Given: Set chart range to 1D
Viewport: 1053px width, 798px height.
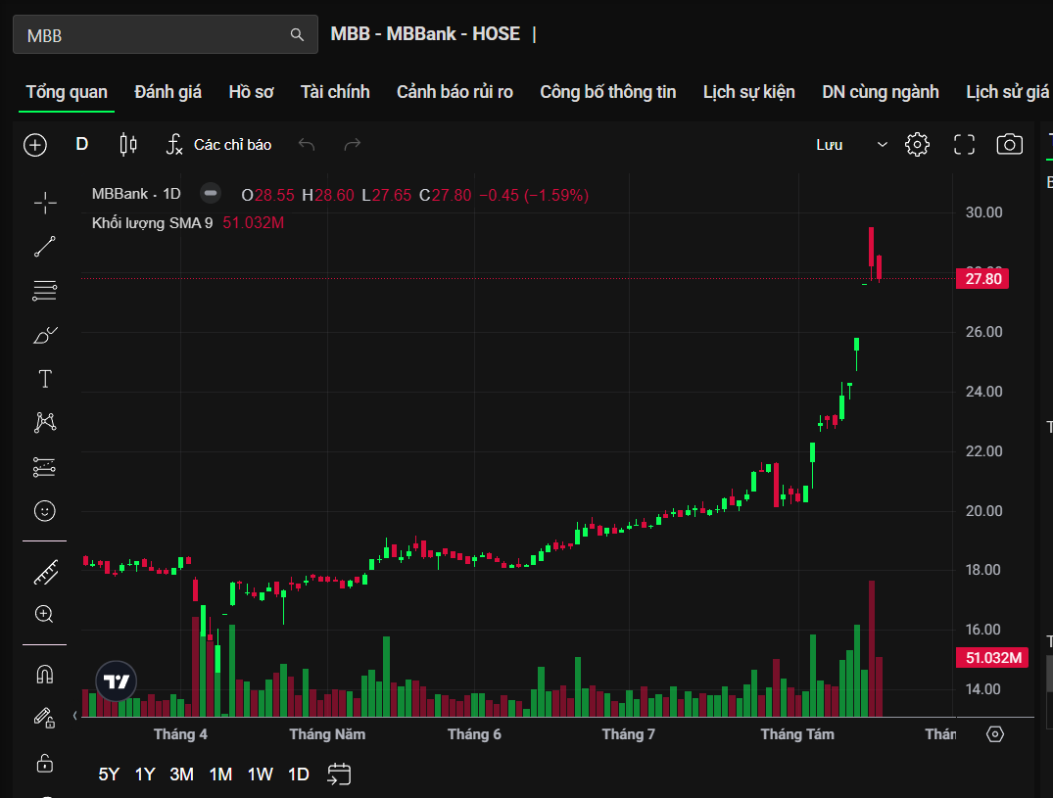Looking at the screenshot, I should pyautogui.click(x=298, y=775).
